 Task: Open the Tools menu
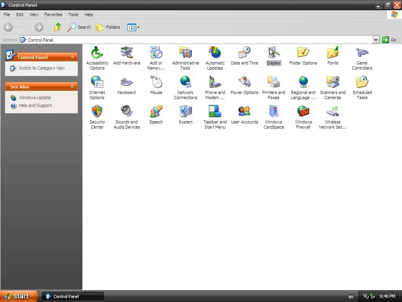click(73, 15)
